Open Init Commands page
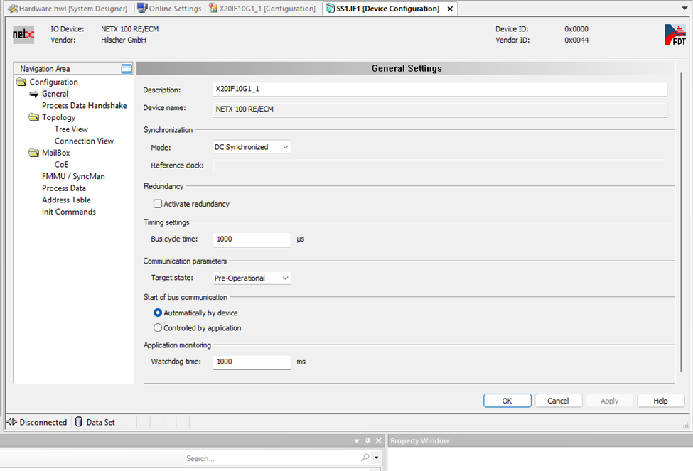Screen dimensions: 693x471 (x=69, y=212)
